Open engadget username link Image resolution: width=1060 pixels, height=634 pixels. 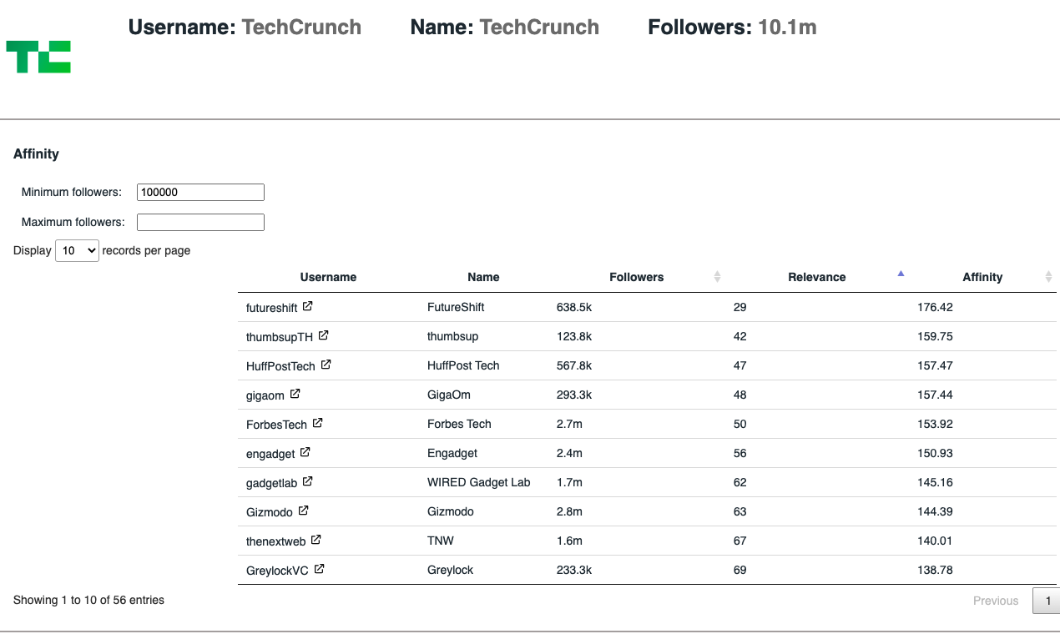270,454
